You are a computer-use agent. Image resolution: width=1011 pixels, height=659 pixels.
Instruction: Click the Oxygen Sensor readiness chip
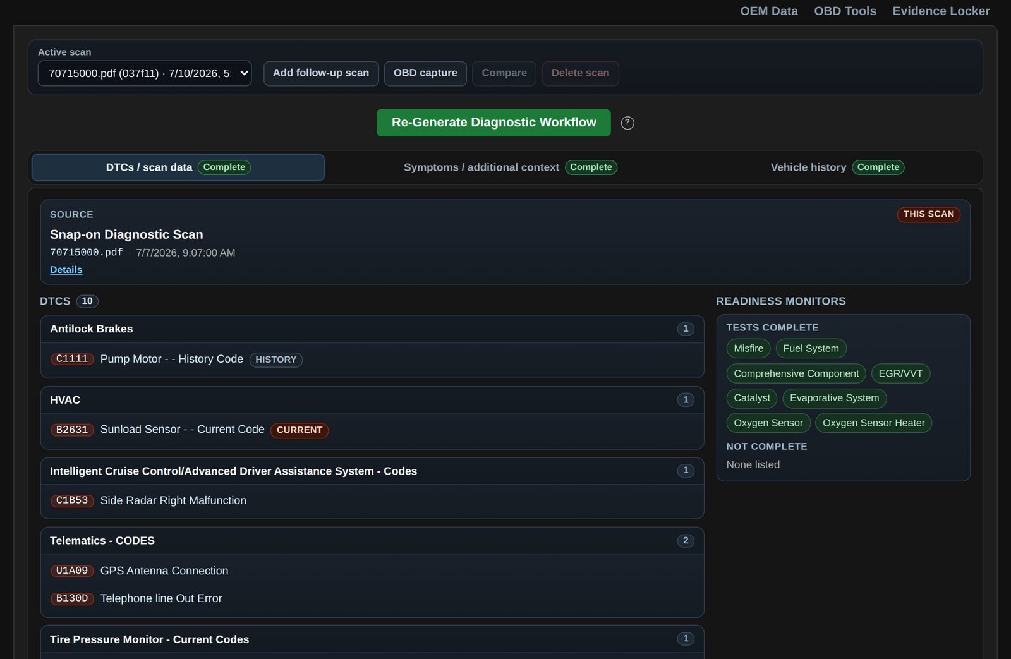click(768, 423)
